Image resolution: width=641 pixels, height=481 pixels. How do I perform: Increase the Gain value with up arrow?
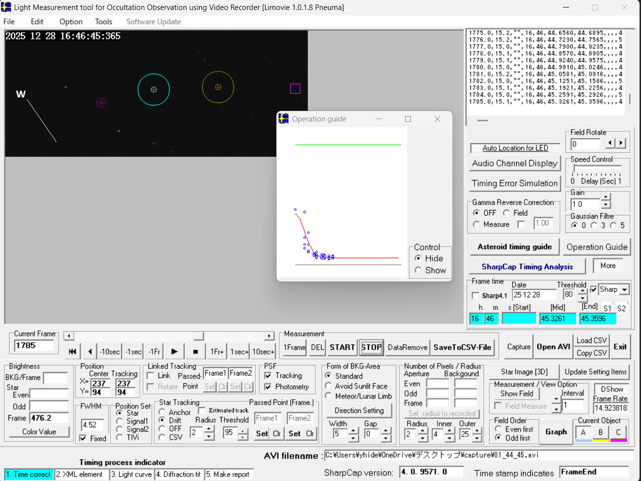pos(606,197)
